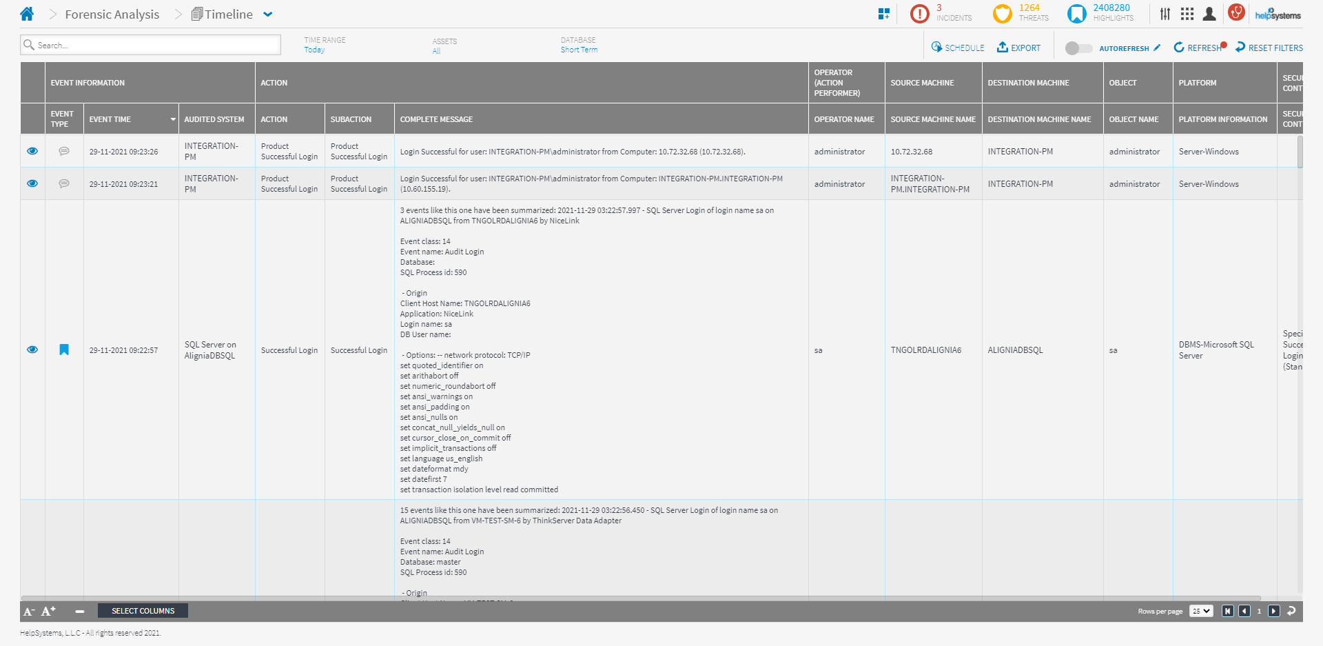Viewport: 1323px width, 646px height.
Task: Click the HelpSystems logo
Action: coord(1278,14)
